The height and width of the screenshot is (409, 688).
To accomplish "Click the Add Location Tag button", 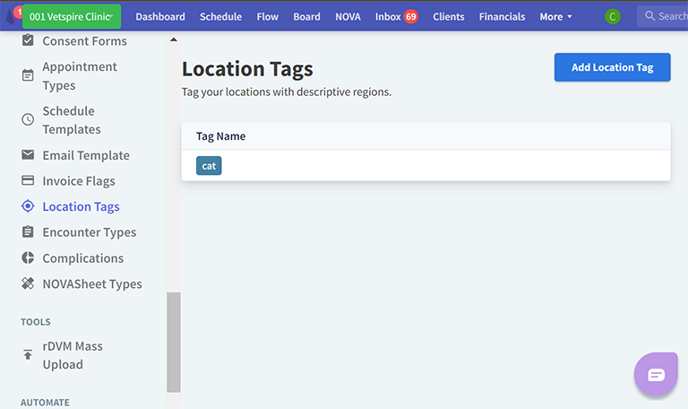I will click(x=612, y=67).
